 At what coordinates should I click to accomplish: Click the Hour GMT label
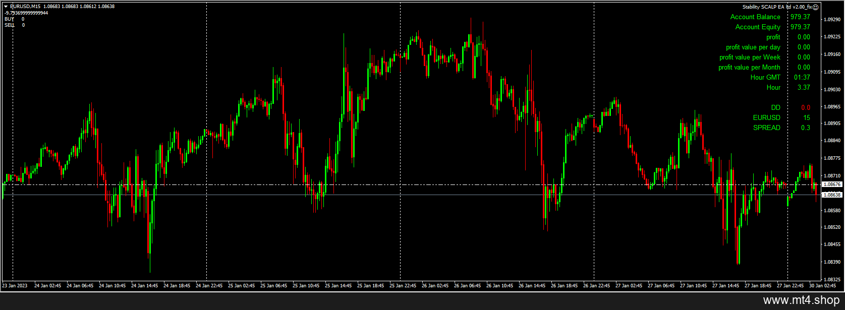coord(765,77)
